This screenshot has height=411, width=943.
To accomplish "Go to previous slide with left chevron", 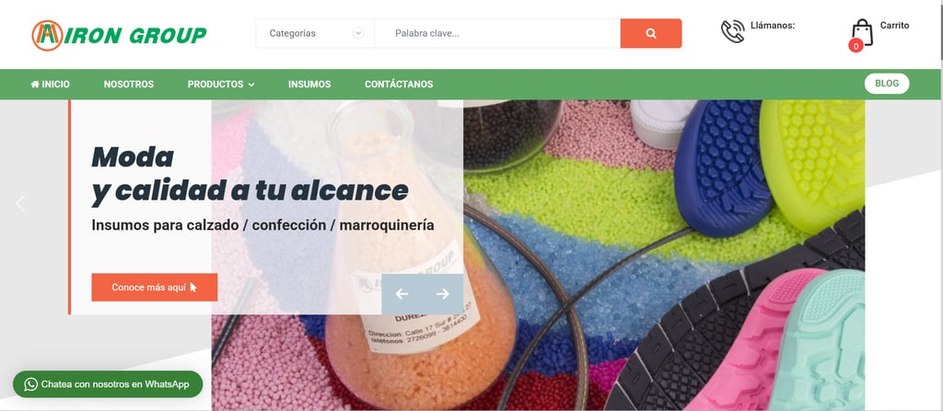I will click(x=20, y=204).
